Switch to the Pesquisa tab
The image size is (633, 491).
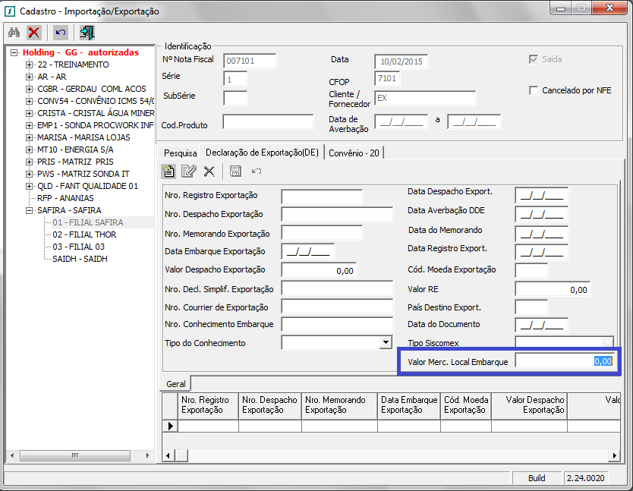coord(180,153)
